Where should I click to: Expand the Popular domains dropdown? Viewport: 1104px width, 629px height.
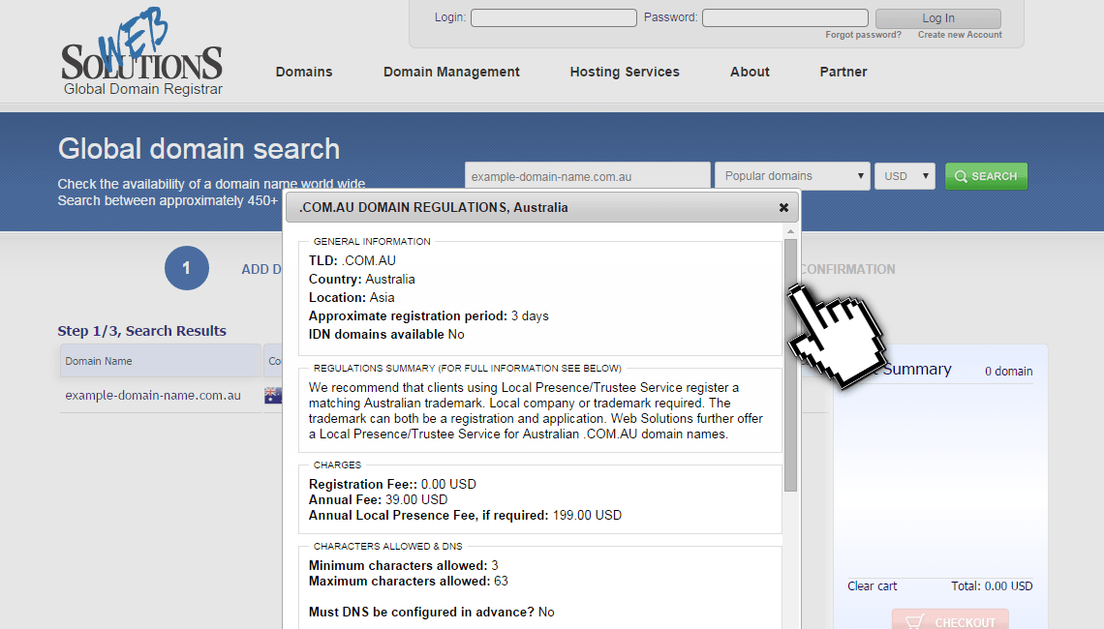(792, 176)
